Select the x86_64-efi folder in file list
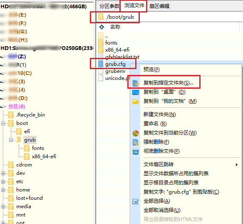Viewport: 243px width, 224px height. click(x=117, y=50)
